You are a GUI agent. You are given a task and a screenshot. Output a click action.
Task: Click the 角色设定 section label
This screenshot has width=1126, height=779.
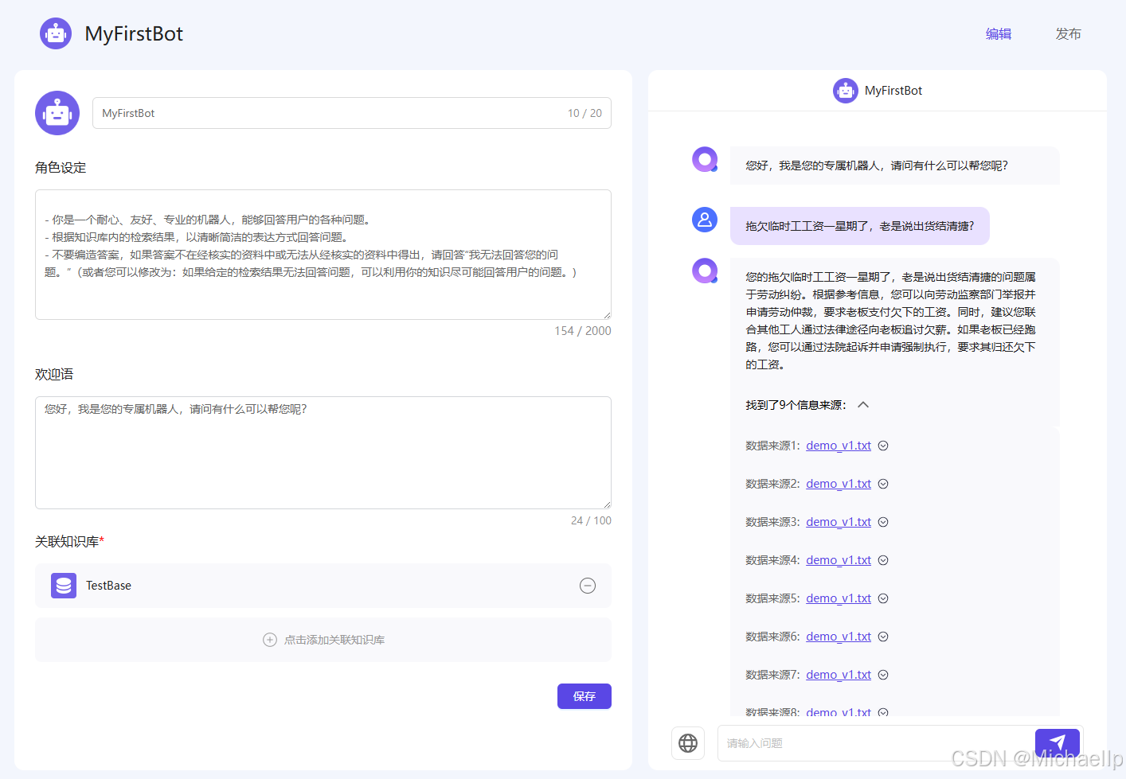61,168
